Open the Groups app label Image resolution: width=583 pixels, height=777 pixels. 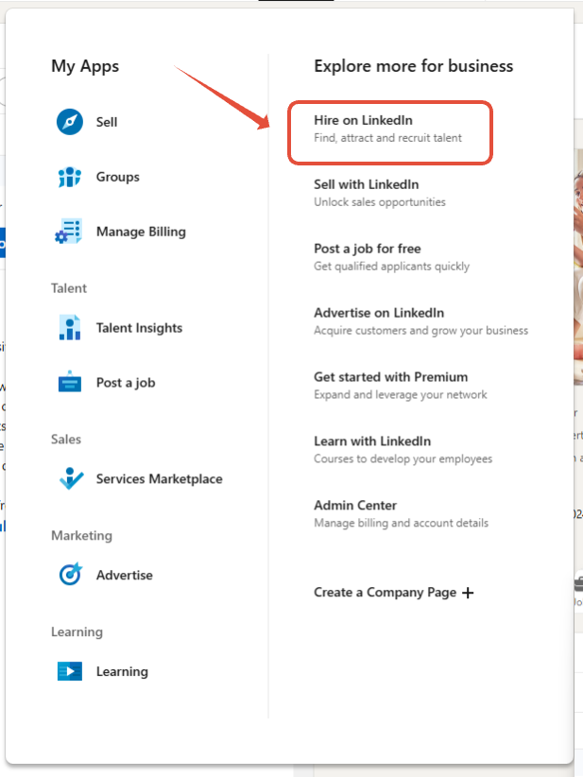pyautogui.click(x=118, y=177)
